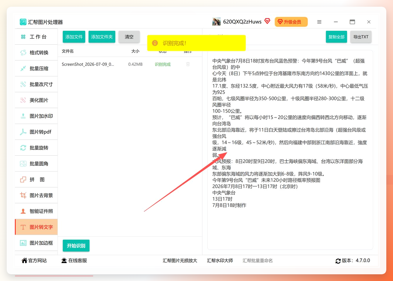
Task: Select the 图片去背景 background removal icon
Action: point(23,195)
